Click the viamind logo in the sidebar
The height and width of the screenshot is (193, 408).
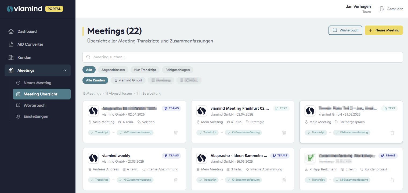tap(25, 9)
